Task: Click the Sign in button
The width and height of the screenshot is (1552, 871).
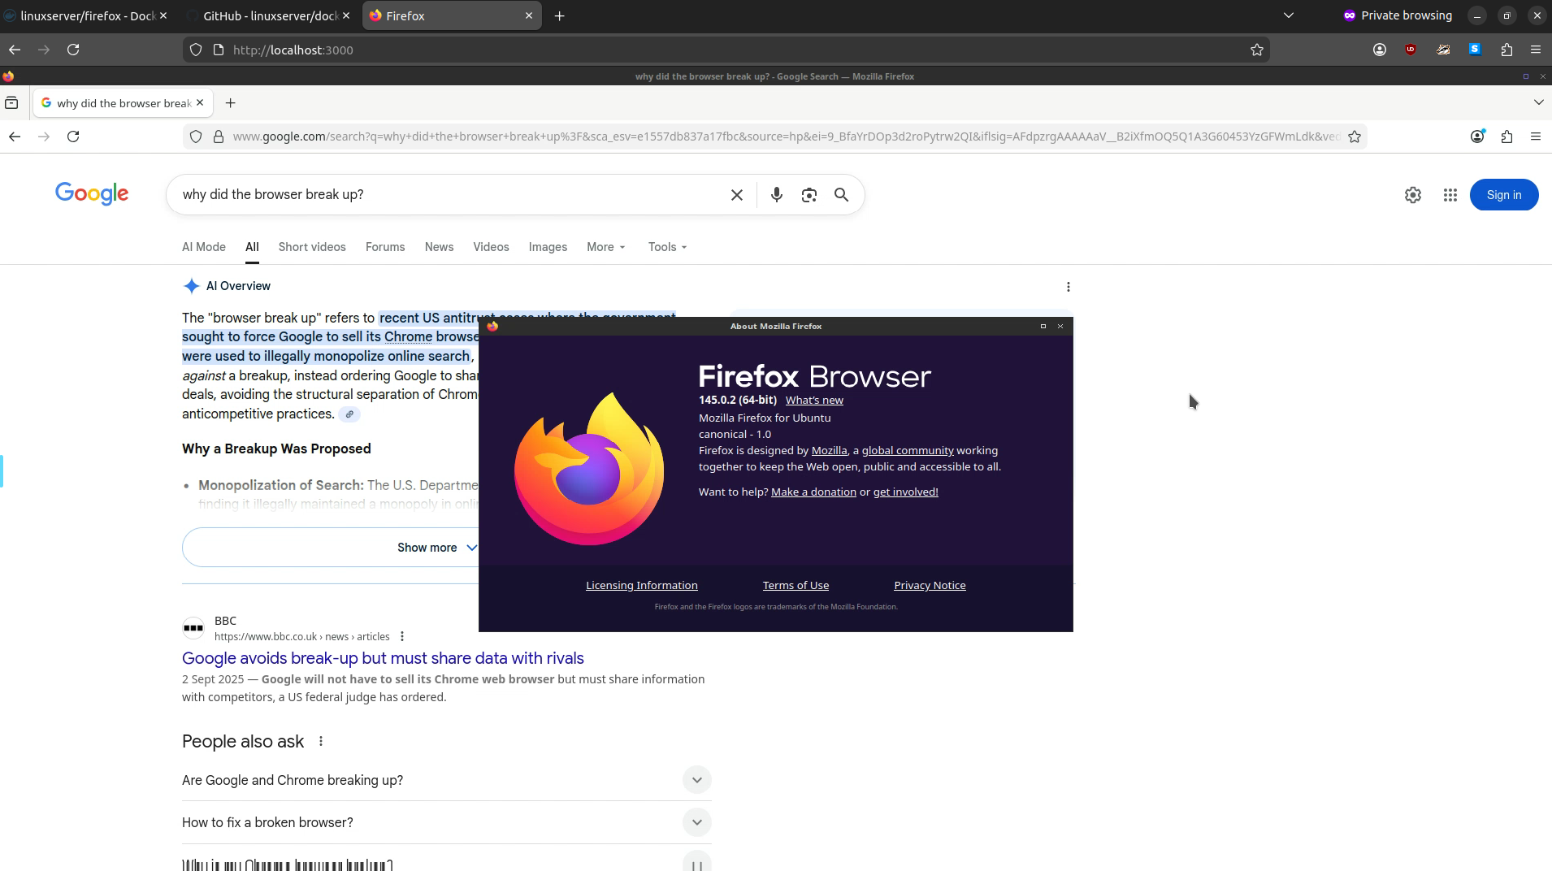Action: (1502, 195)
